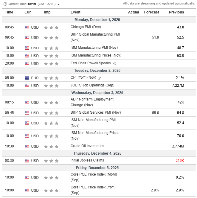Click the US flag in ADP Nonfarm row
Screen dimensions: 197x198
[27, 102]
